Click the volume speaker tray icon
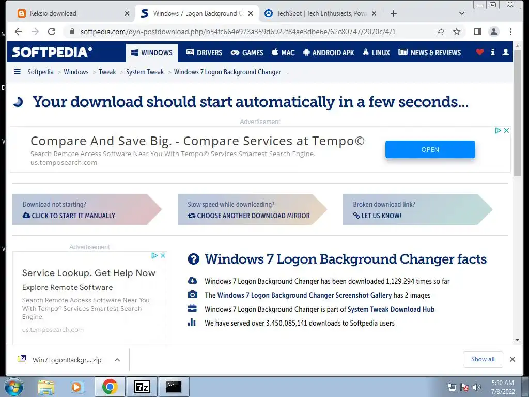The height and width of the screenshot is (397, 529). [476, 387]
